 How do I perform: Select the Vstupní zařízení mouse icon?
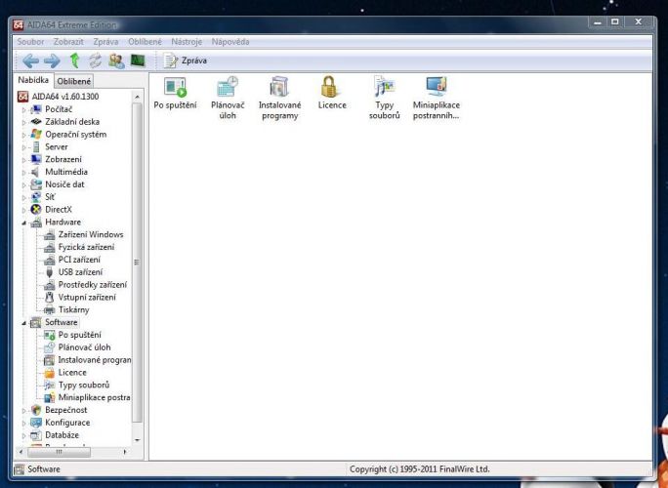click(50, 298)
